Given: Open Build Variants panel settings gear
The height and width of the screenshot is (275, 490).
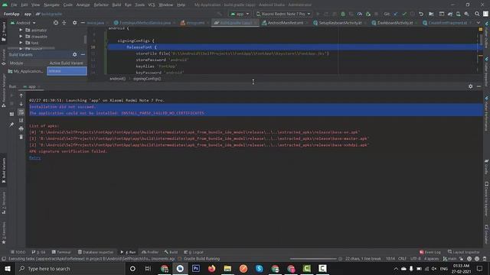Looking at the screenshot, I should tap(74, 54).
